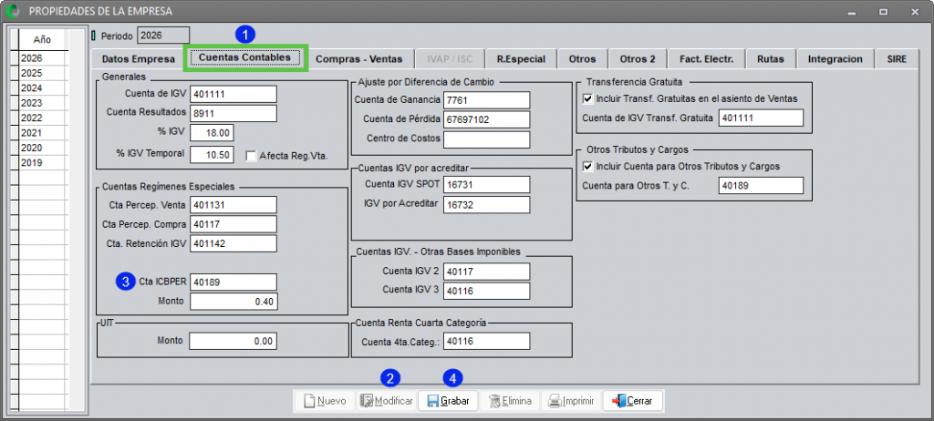934x421 pixels.
Task: Click the Cta. Retención IGV field
Action: 233,243
